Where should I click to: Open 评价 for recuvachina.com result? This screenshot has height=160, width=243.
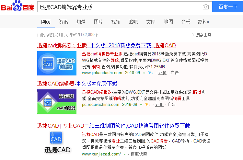point(159,105)
